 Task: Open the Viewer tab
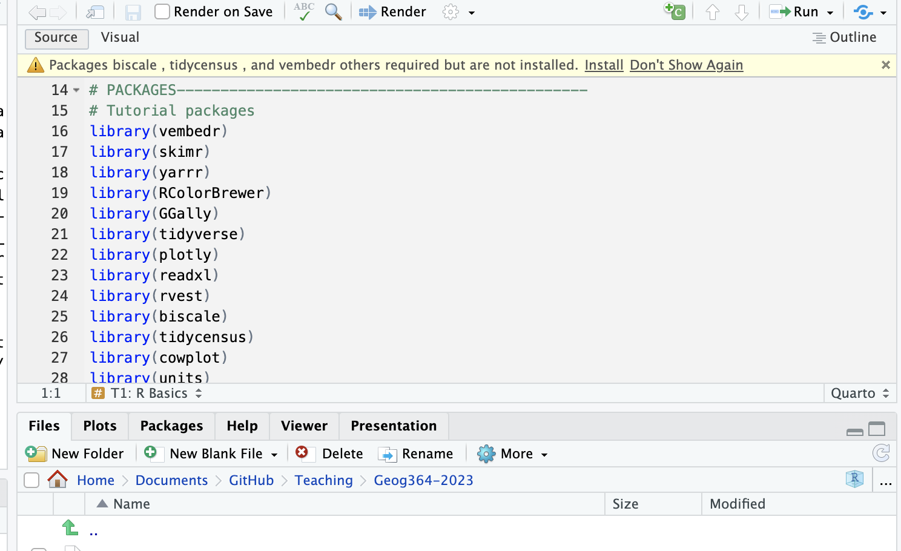point(304,426)
